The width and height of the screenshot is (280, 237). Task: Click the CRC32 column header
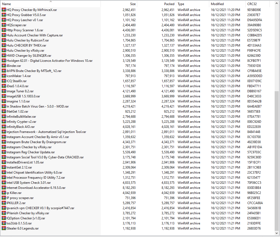(x=258, y=4)
